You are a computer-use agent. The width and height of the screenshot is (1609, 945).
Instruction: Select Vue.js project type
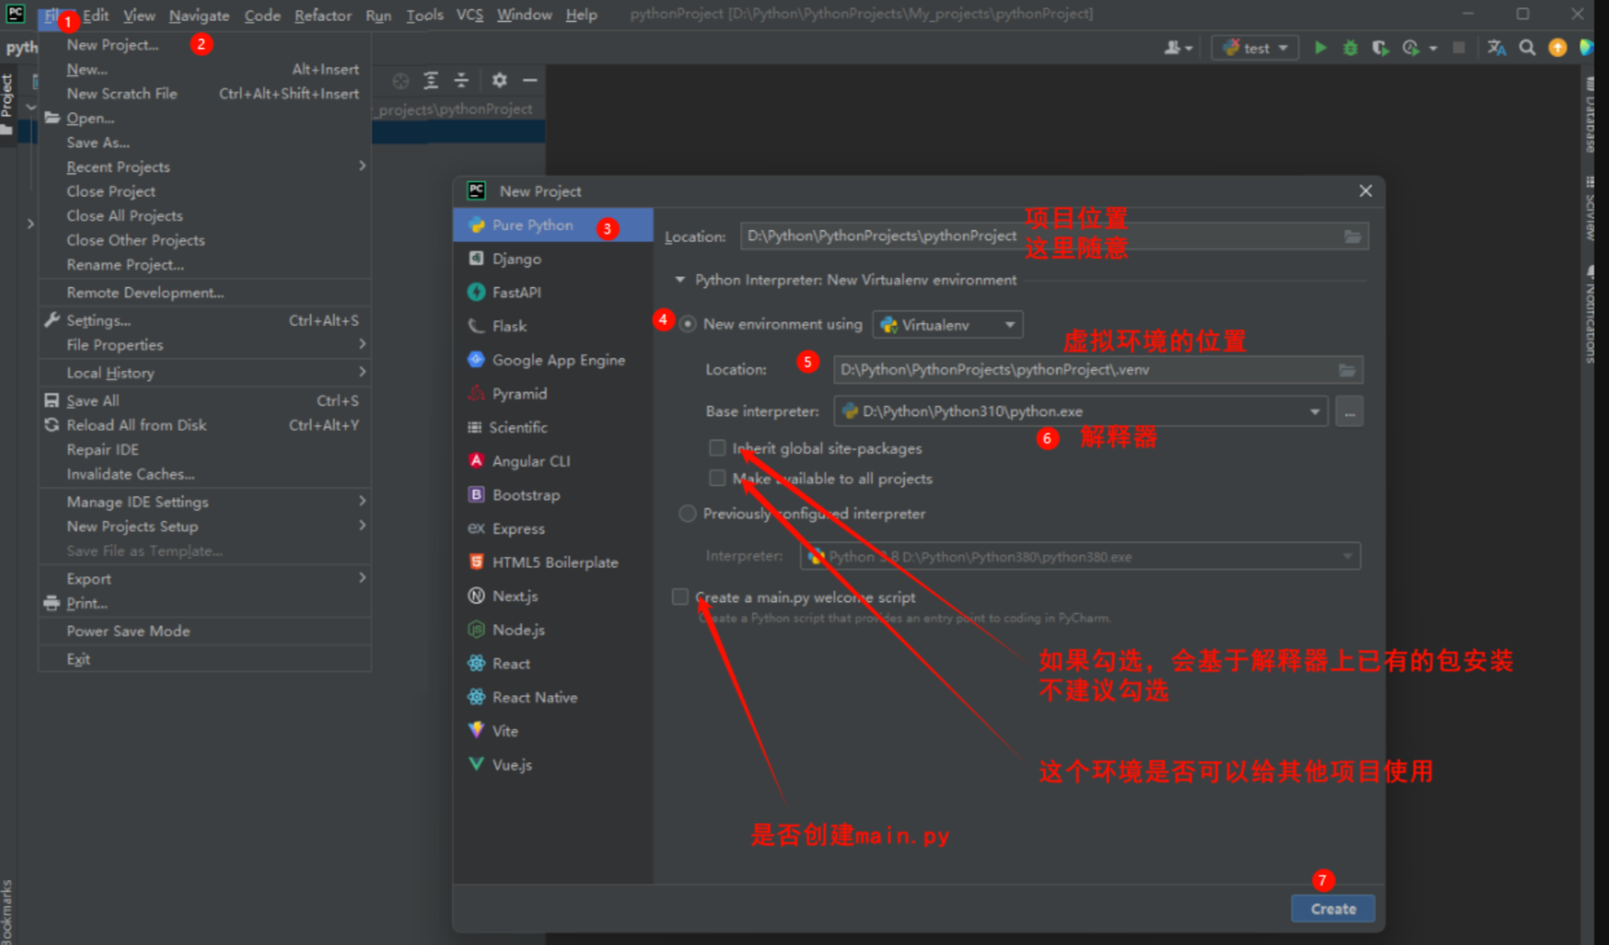[552, 764]
